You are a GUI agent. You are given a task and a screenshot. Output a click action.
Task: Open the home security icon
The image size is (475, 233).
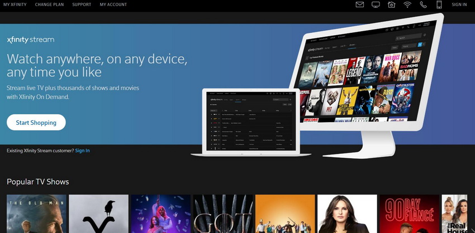click(x=392, y=4)
